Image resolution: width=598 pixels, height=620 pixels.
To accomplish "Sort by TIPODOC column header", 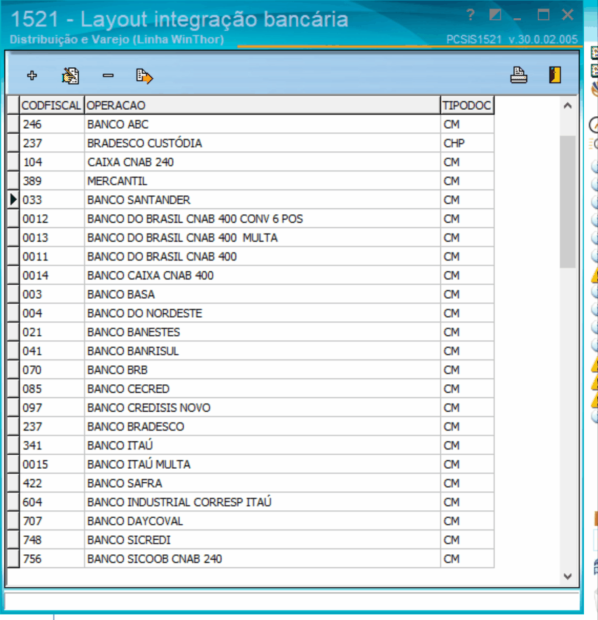I will (x=467, y=106).
